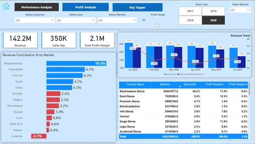Select the Logic Stores row

(x=184, y=127)
